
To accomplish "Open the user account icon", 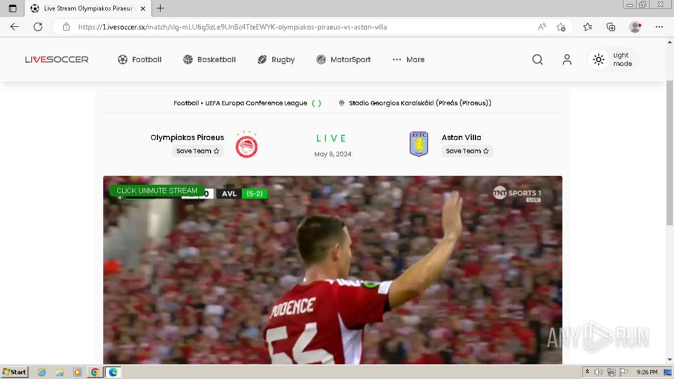I will (567, 59).
